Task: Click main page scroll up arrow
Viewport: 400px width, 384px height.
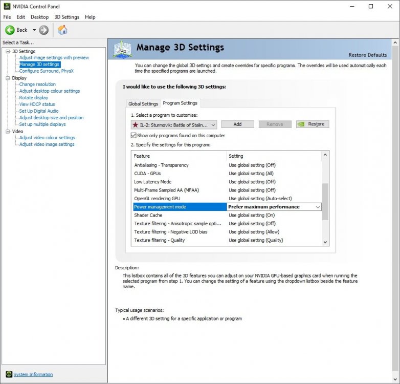Action: (395, 42)
